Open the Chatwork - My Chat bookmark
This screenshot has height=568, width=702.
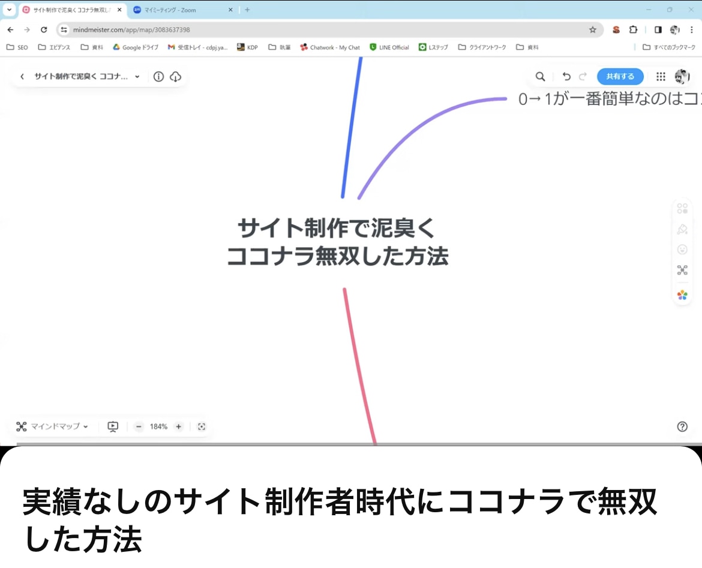pos(330,47)
